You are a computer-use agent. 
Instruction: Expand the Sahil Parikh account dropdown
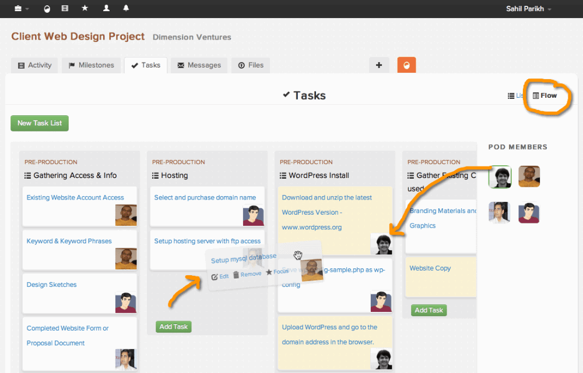tap(528, 9)
